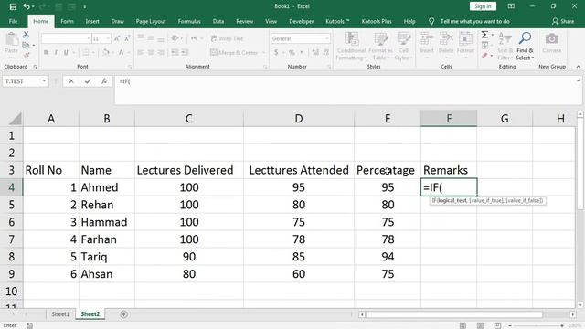The height and width of the screenshot is (329, 585).
Task: Apply Percent Style format
Action: 292,53
